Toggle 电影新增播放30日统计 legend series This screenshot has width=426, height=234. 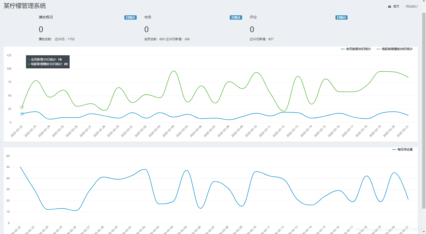tap(394, 49)
